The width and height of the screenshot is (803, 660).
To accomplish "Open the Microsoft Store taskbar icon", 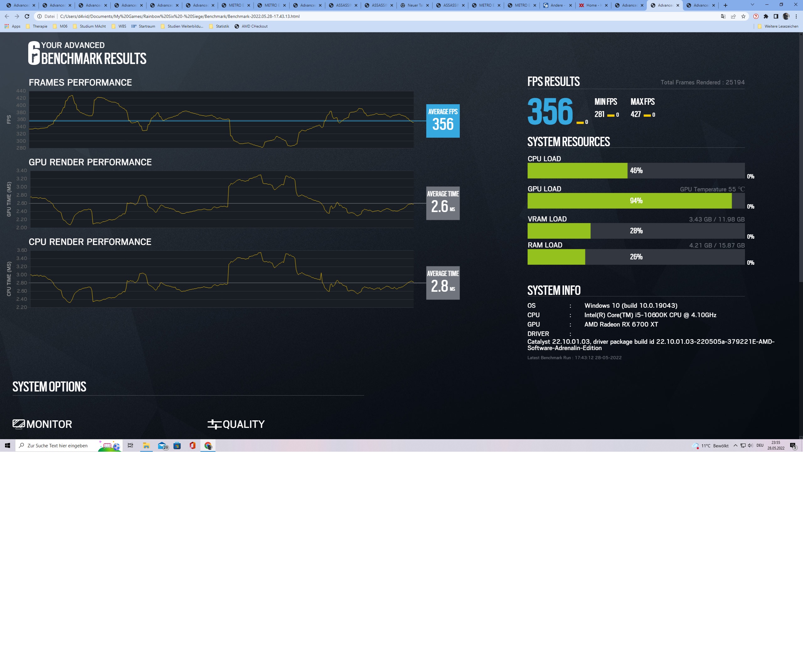I will coord(177,445).
